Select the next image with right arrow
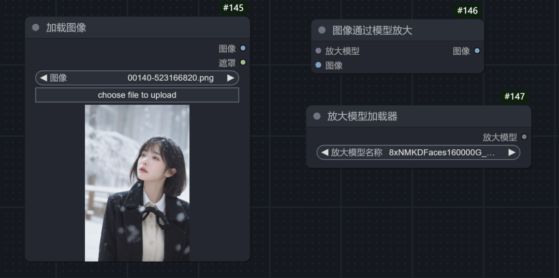This screenshot has width=559, height=278. (x=231, y=78)
